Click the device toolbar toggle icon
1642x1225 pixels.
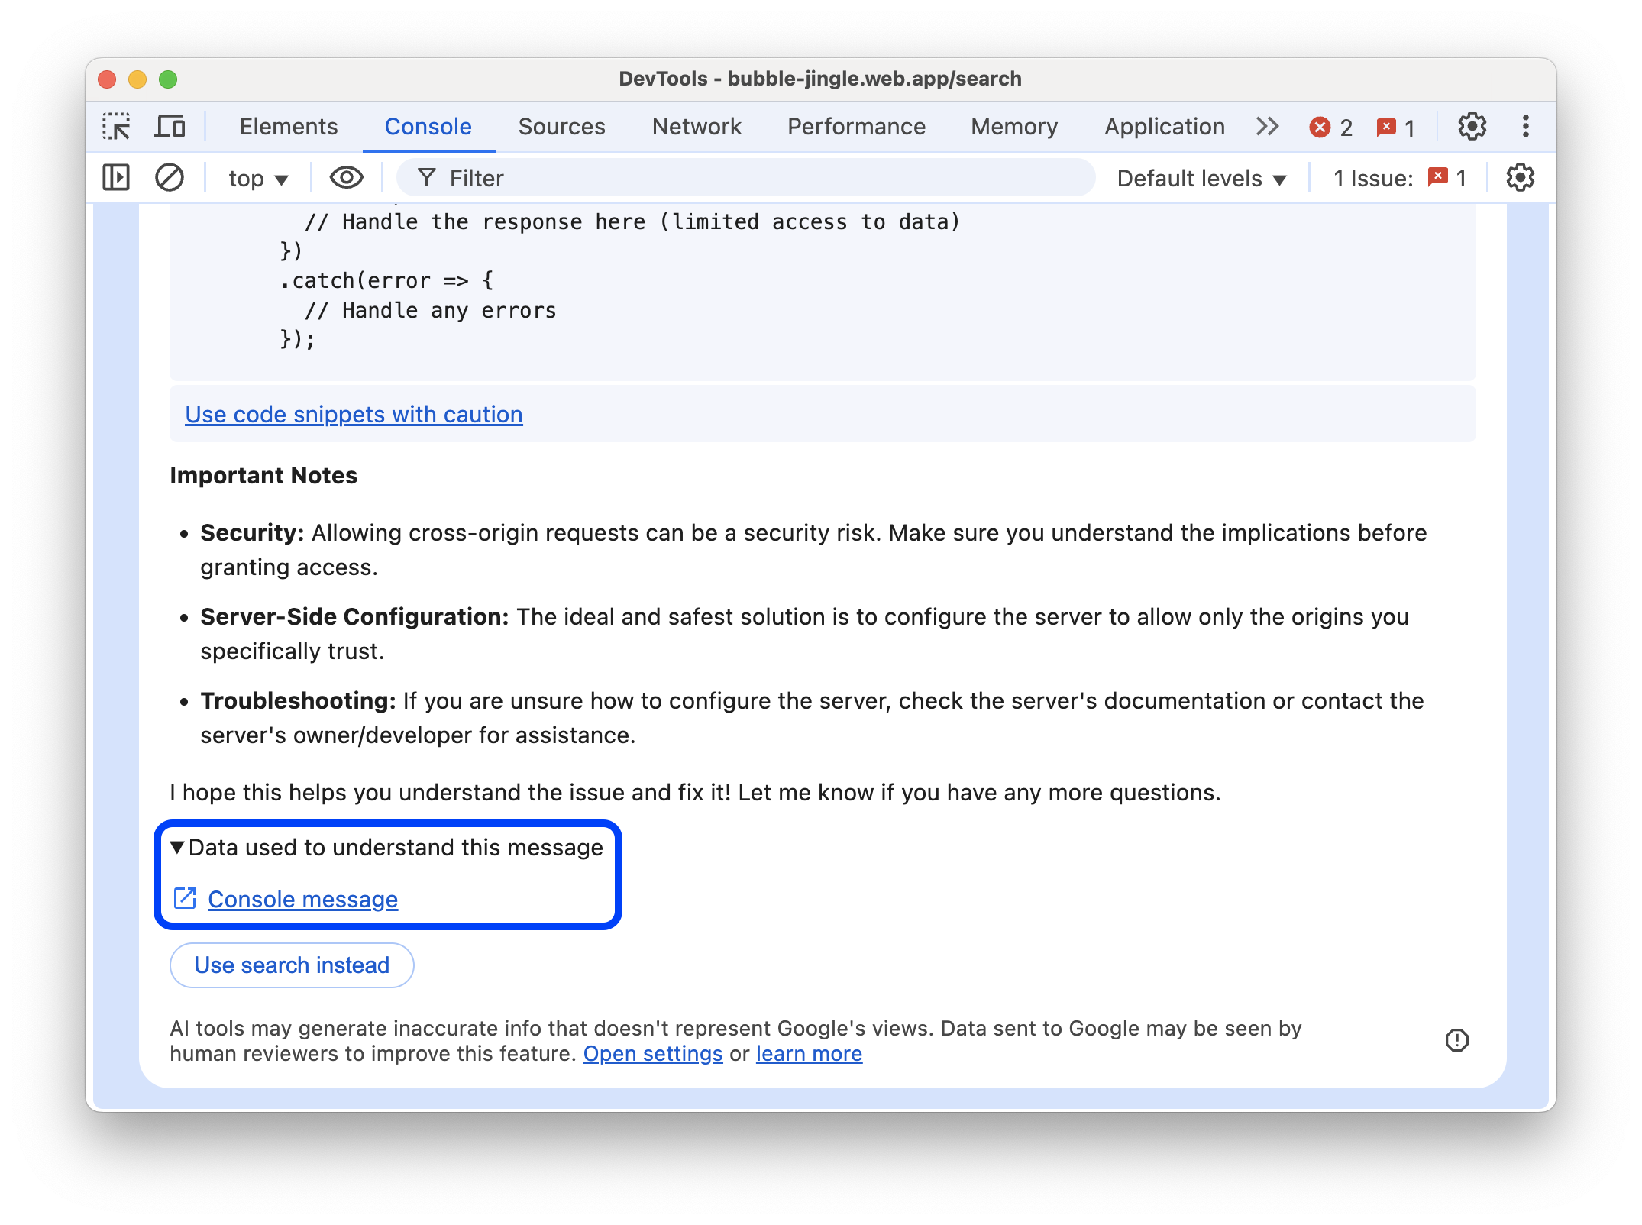(171, 126)
